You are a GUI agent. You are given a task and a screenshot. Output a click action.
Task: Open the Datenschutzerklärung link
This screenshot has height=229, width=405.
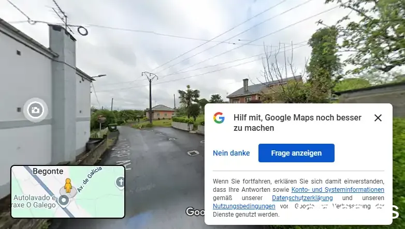tap(302, 198)
